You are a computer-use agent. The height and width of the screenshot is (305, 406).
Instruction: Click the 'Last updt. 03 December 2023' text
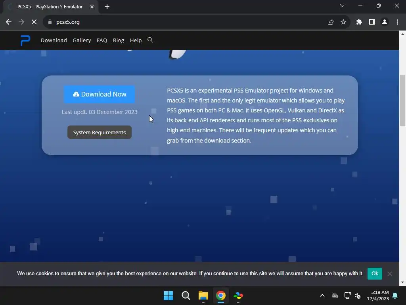click(x=100, y=112)
